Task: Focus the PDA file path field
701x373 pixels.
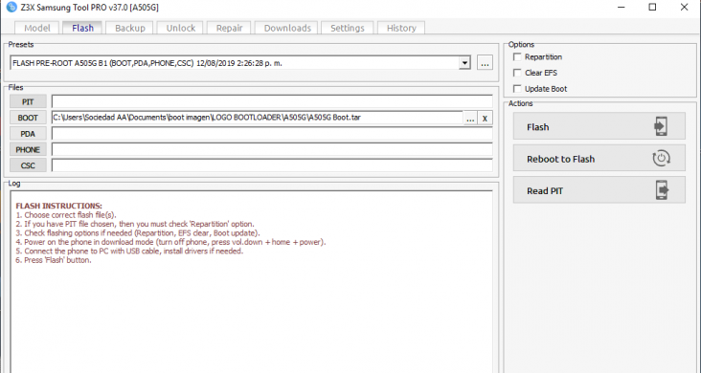Action: 272,134
